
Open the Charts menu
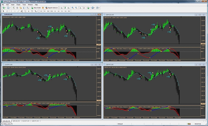click(x=18, y=5)
